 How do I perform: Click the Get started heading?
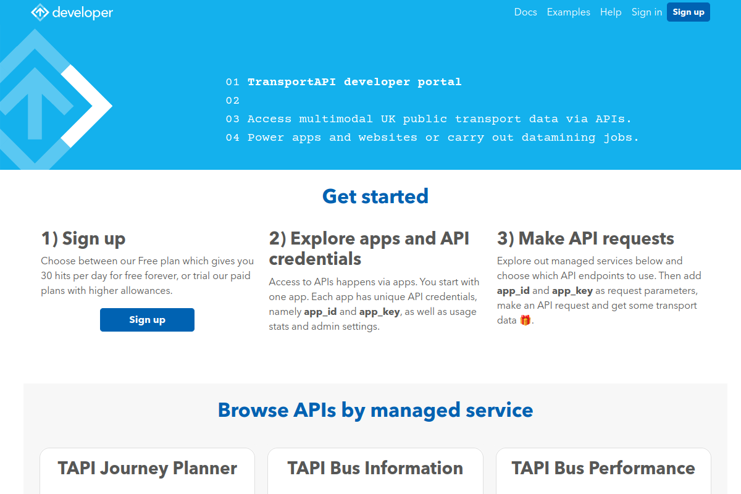tap(375, 196)
